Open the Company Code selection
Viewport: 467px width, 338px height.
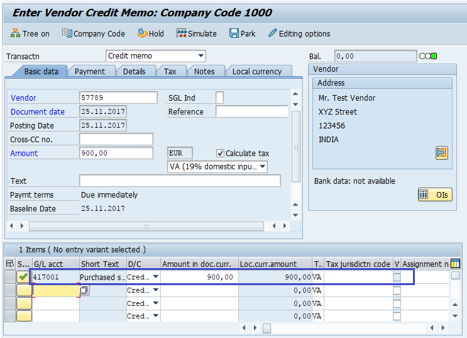[x=93, y=34]
